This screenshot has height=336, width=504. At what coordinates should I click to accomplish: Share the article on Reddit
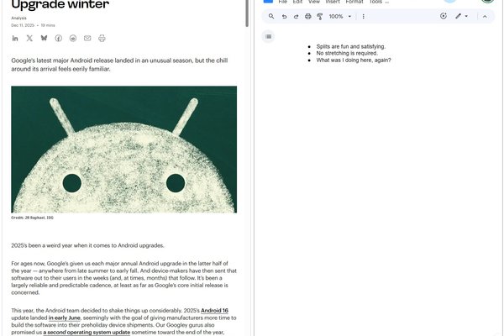[x=73, y=39]
